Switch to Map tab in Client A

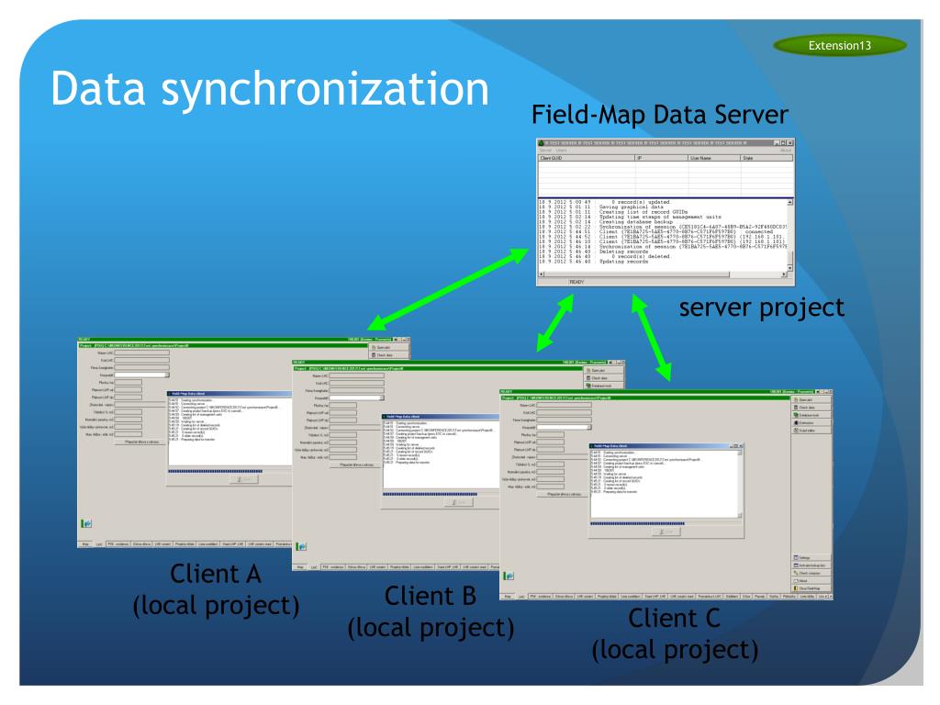click(85, 544)
